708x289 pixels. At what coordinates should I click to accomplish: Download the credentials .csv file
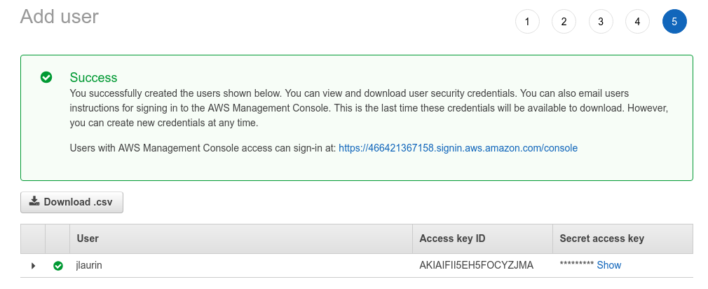coord(72,202)
